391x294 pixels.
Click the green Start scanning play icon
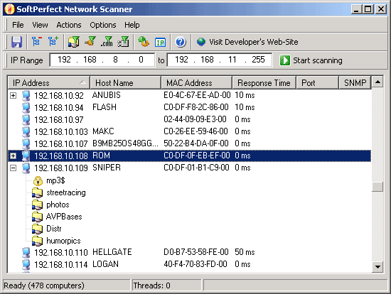click(285, 60)
